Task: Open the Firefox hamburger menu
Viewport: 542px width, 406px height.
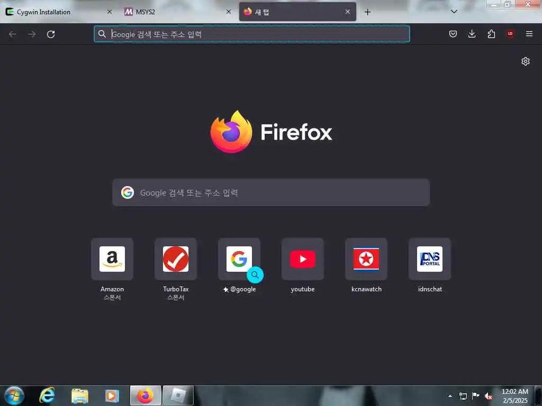Action: (x=529, y=34)
